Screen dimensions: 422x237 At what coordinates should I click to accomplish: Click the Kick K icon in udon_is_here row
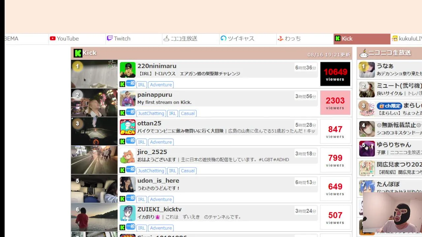122,199
